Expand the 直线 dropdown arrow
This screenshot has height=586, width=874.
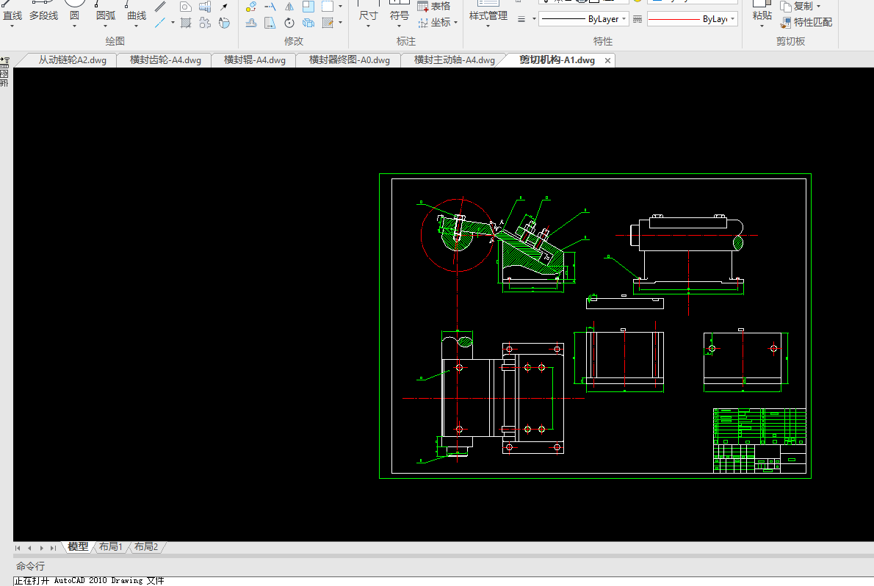pos(12,26)
